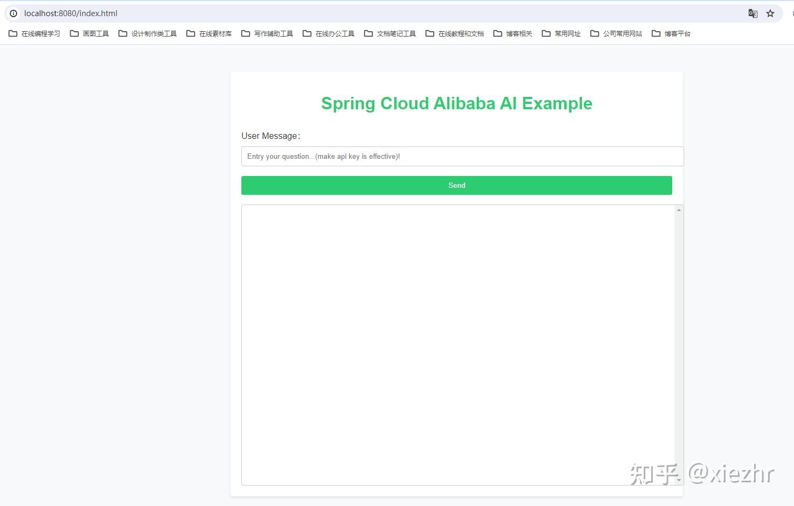Screen dimensions: 794x506
Task: Open the 写作辅助工具 bookmarks folder
Action: pyautogui.click(x=267, y=33)
